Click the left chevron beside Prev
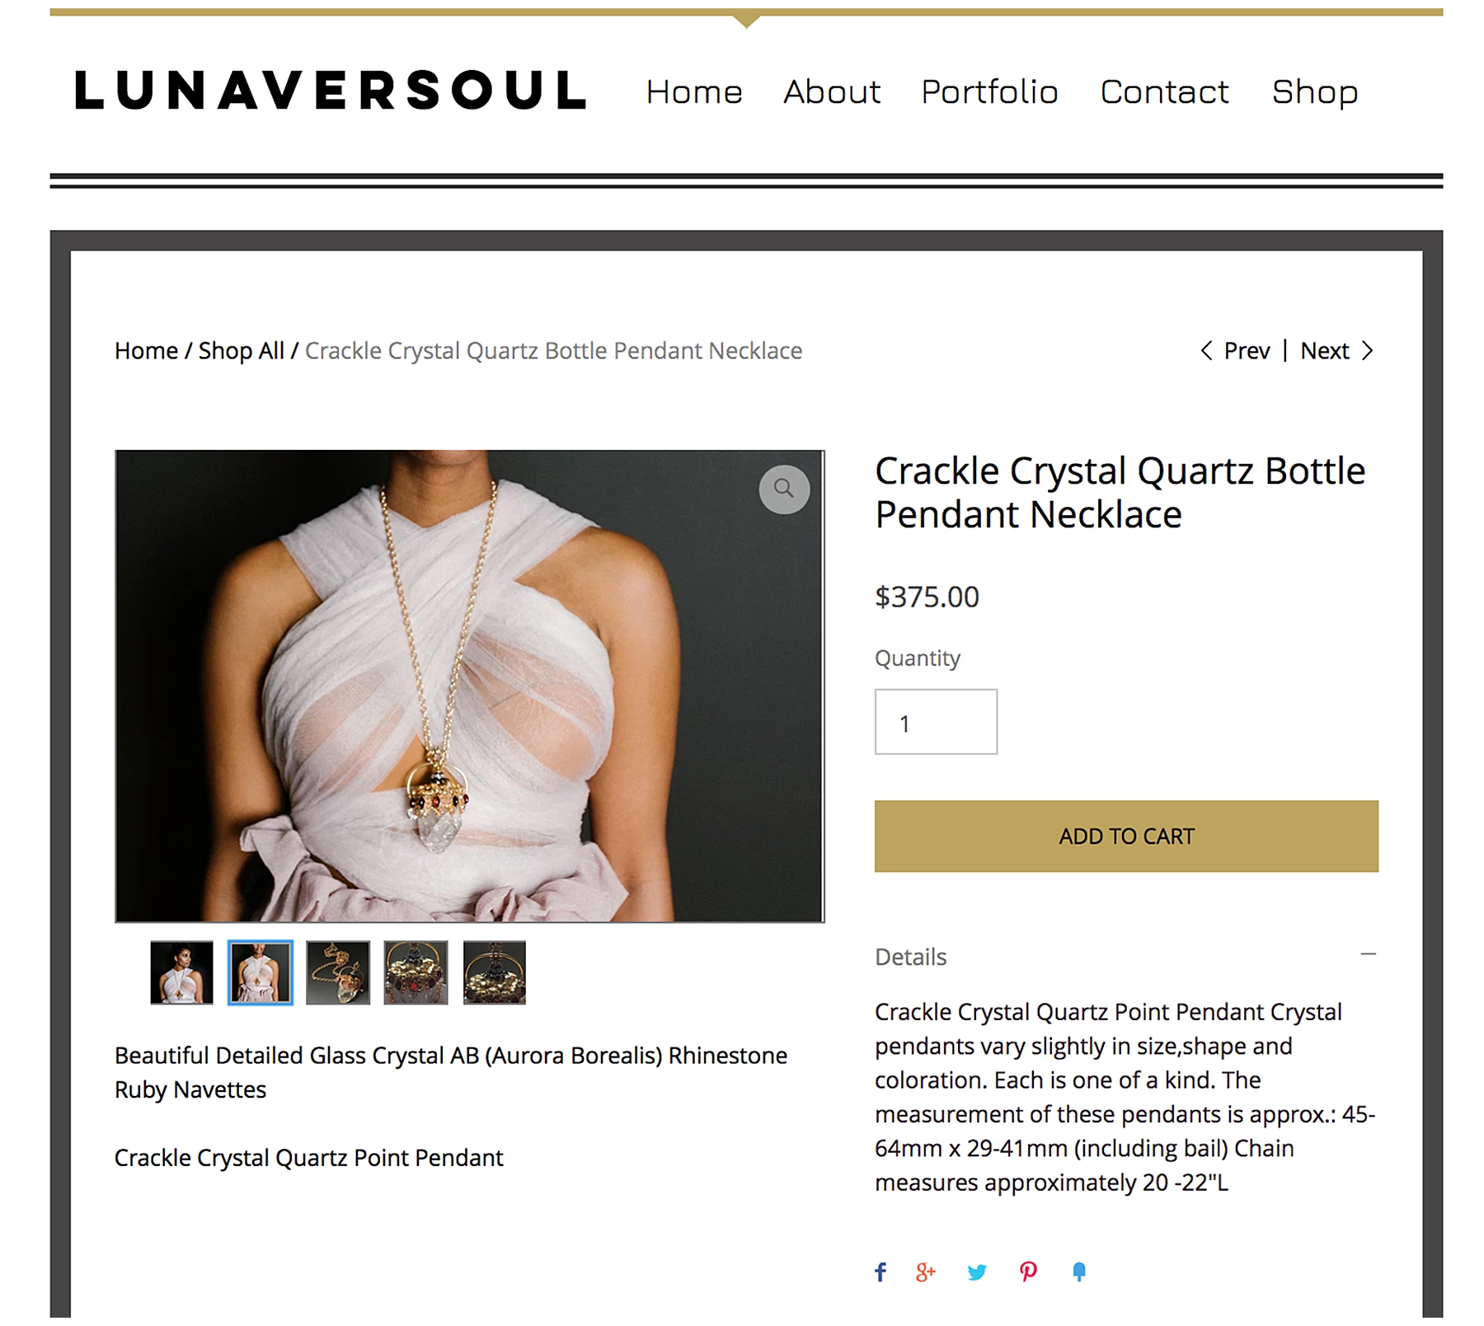The width and height of the screenshot is (1484, 1326). [x=1206, y=351]
